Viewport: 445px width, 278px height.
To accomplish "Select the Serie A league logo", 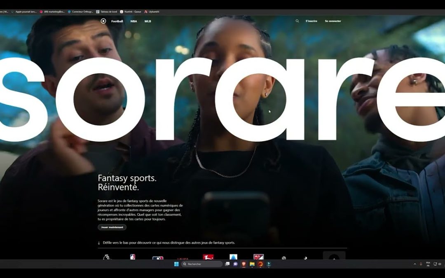I will pos(233,257).
